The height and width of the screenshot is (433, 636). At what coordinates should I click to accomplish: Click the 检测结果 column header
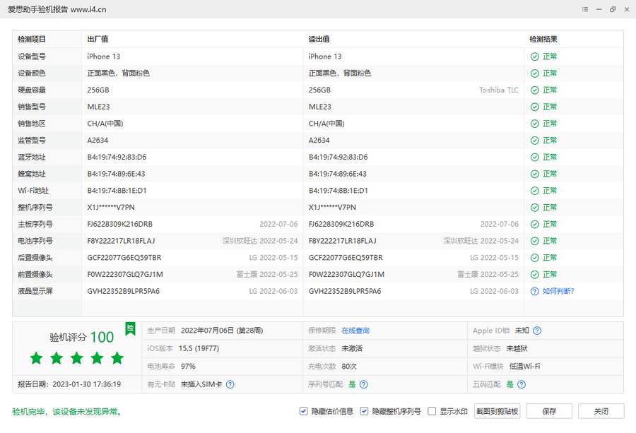point(543,40)
